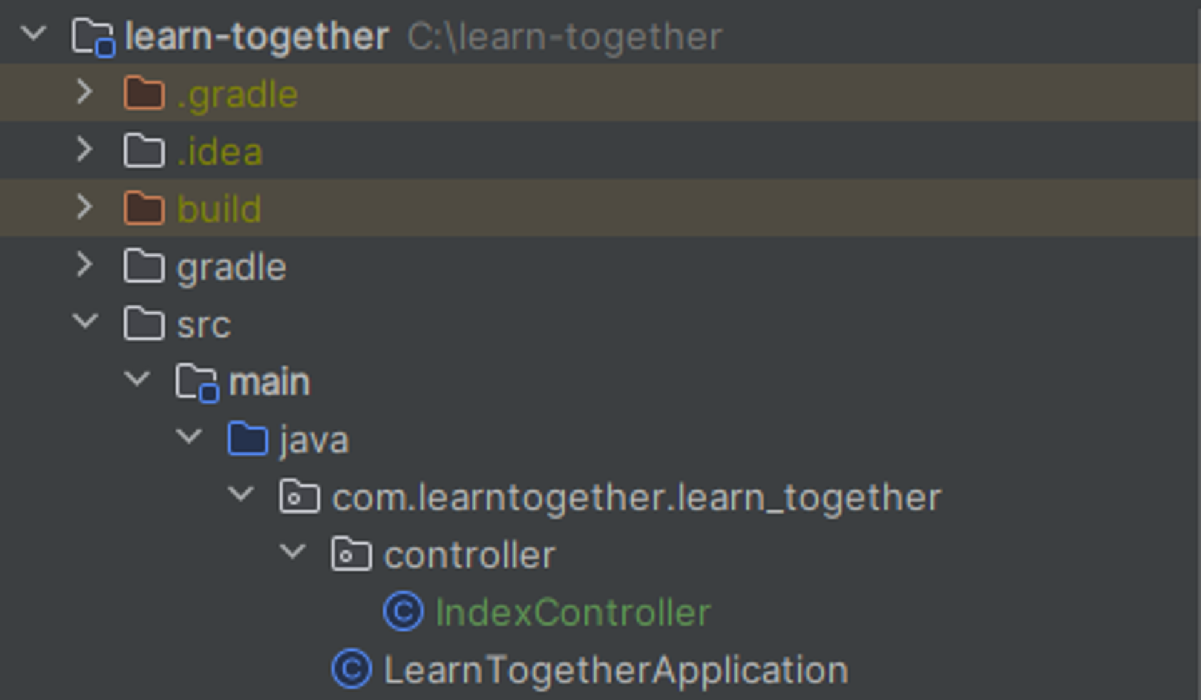
Task: Collapse the learn-together root project
Action: 33,33
